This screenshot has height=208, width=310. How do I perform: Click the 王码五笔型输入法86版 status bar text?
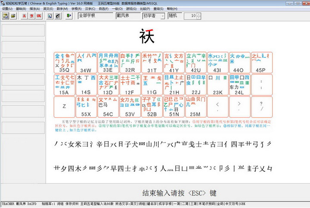pos(97,204)
